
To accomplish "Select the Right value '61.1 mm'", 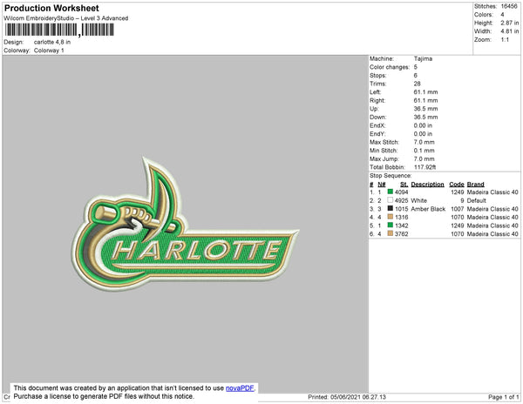I will click(x=425, y=100).
